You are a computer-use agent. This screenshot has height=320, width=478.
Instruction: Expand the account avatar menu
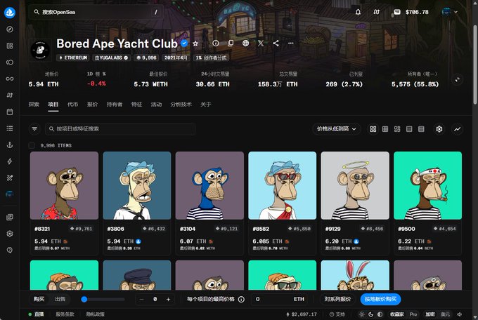(450, 12)
